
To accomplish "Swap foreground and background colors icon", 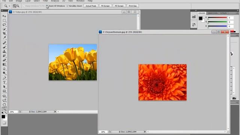I will click(x=6, y=113).
